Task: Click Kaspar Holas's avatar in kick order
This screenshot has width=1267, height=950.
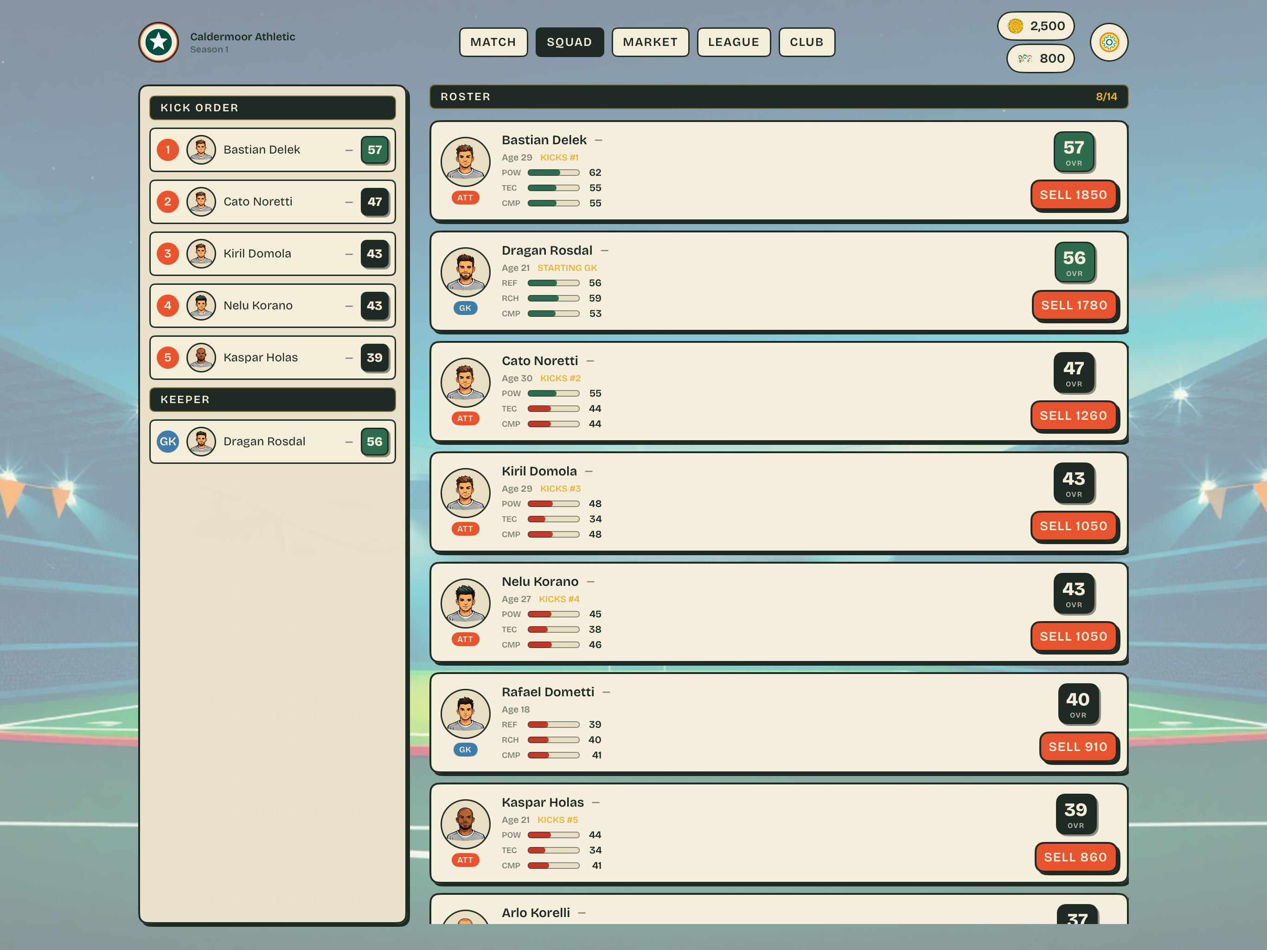Action: pos(201,358)
